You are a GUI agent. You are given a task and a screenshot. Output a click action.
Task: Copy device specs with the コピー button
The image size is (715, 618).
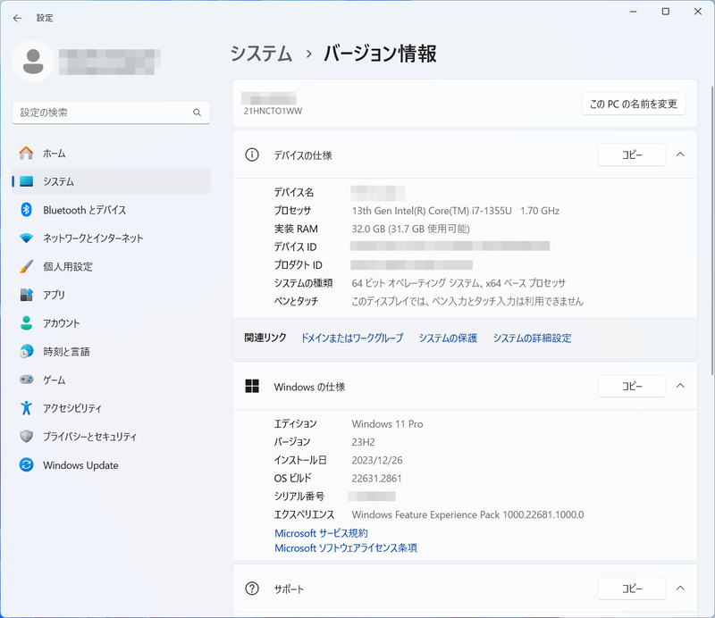click(x=631, y=154)
